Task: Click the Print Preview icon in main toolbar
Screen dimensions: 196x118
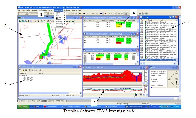Action: click(143, 13)
